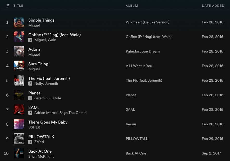Open the All I Want Is You album
Screen dimensions: 230x161
139,66
